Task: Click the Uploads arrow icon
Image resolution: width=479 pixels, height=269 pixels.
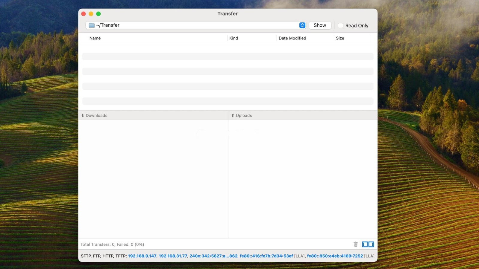Action: click(x=233, y=115)
